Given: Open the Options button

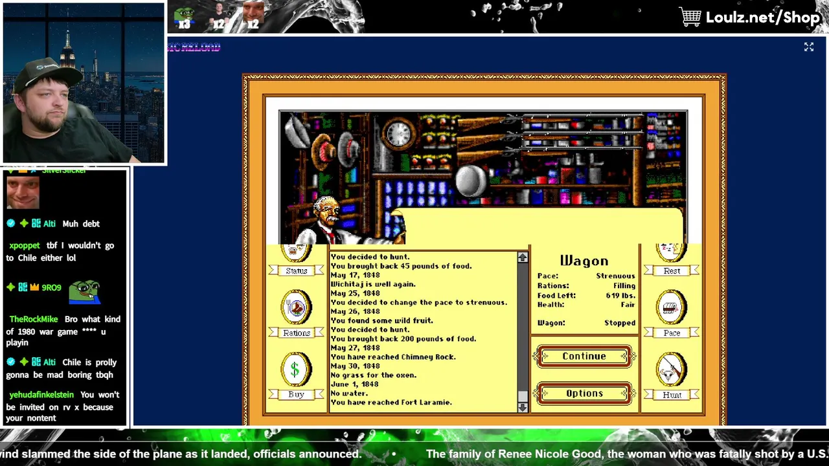Looking at the screenshot, I should point(584,394).
